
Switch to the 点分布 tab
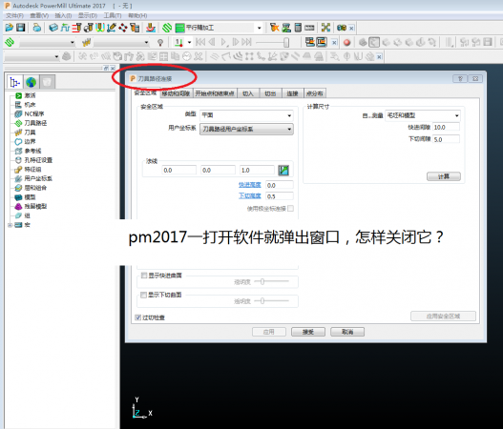tap(314, 93)
